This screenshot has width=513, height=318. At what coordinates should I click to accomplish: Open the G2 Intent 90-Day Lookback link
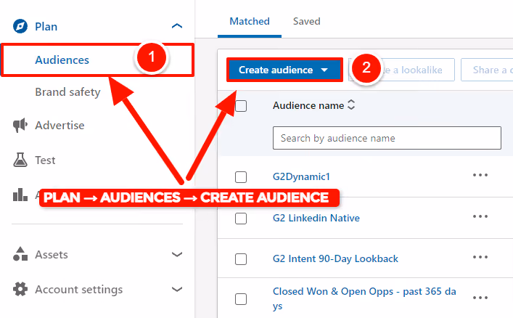coord(335,258)
